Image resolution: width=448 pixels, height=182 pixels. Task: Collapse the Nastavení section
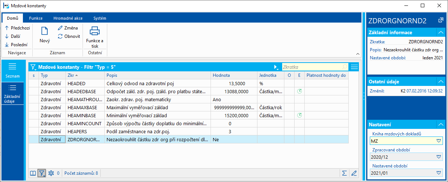pos(440,124)
